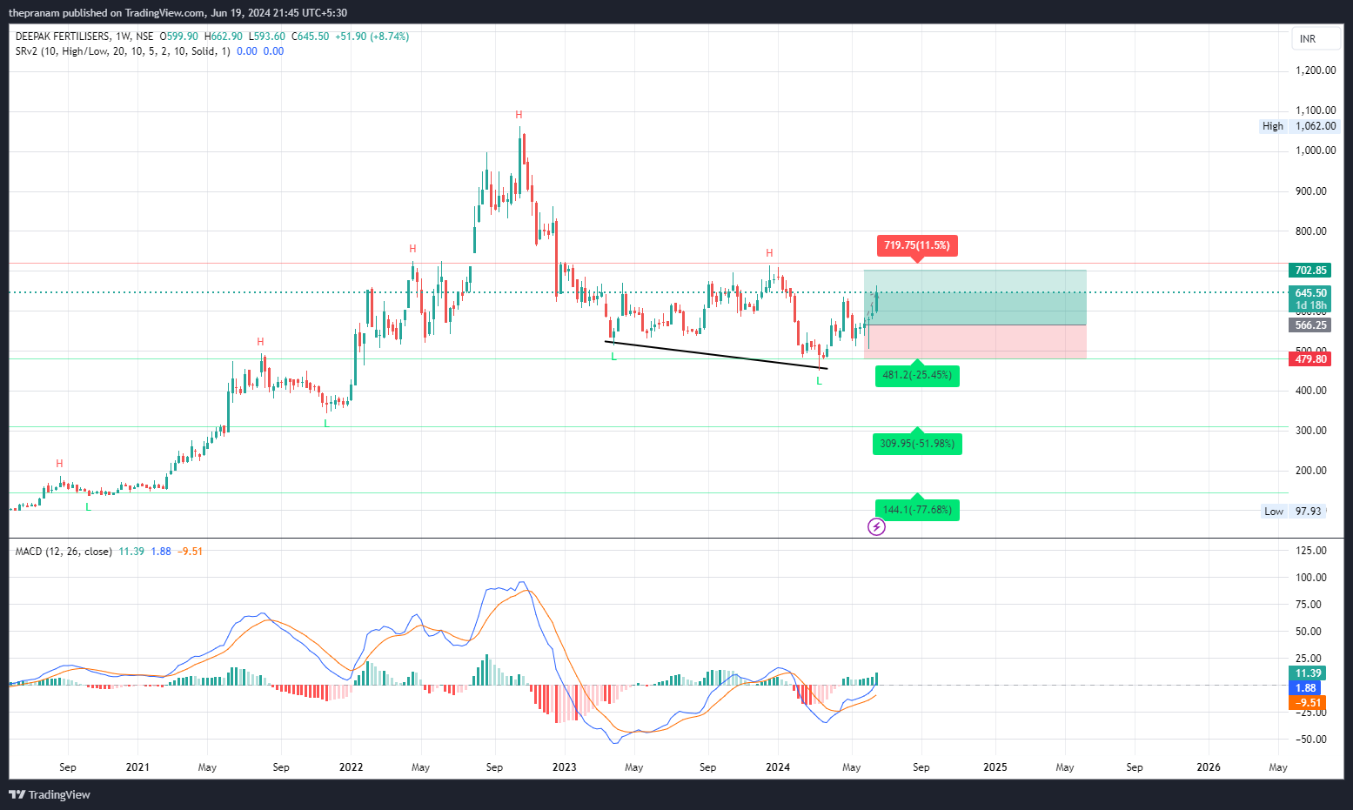
Task: Click the +51.90 (+8.74%) change value
Action: tap(372, 37)
